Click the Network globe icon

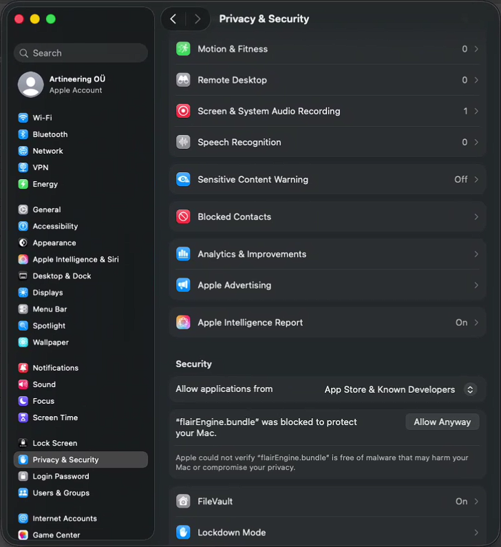click(23, 151)
